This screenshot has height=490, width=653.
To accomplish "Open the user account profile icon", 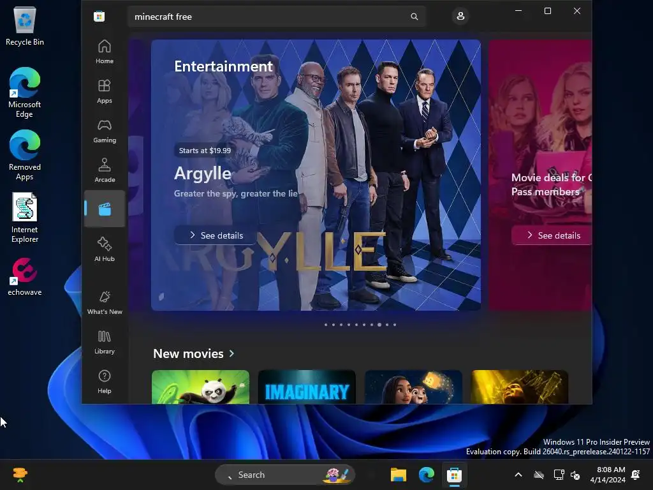I will click(460, 16).
